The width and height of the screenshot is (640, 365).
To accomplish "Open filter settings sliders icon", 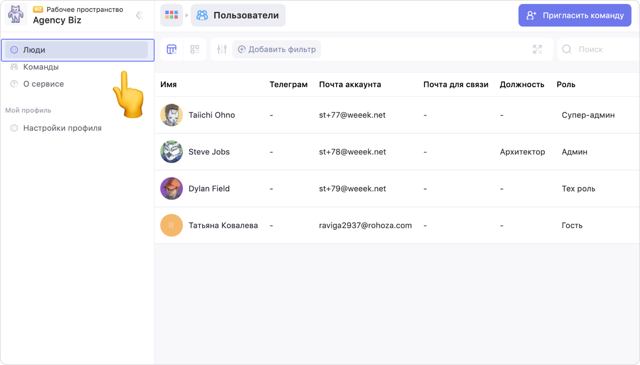I will (x=222, y=49).
